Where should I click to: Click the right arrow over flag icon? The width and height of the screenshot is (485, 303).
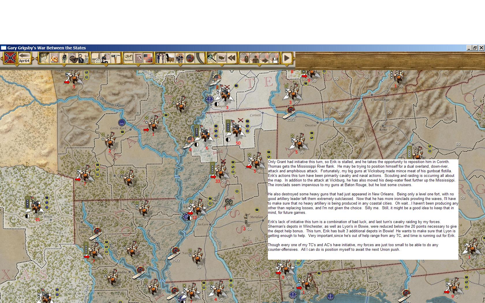(x=264, y=58)
